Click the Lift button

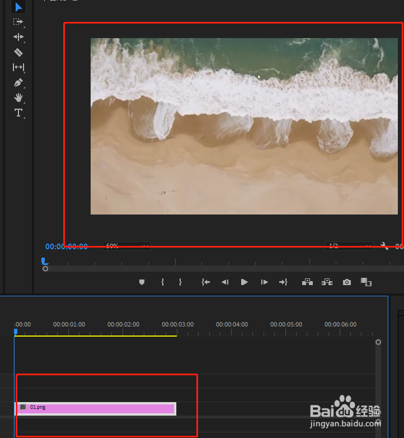pyautogui.click(x=307, y=282)
